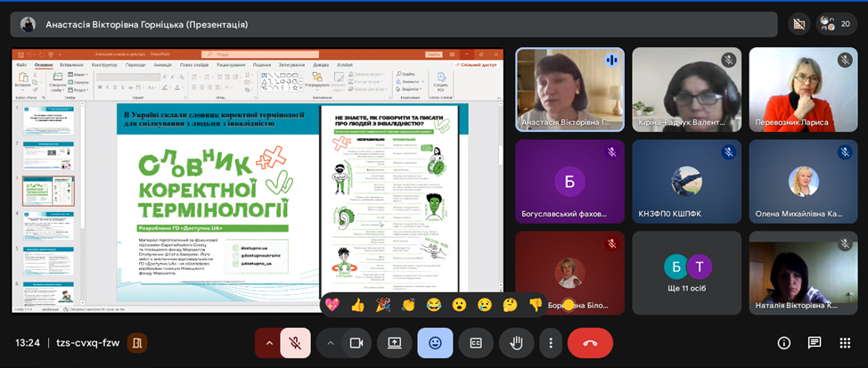Send the thumbs up reaction
This screenshot has height=368, width=868.
coord(357,305)
